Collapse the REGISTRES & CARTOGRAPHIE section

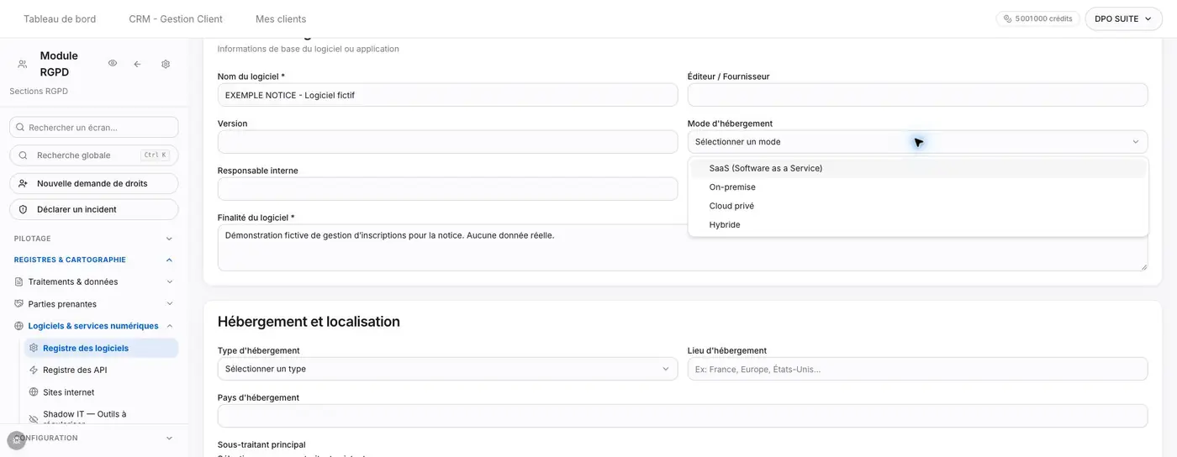pyautogui.click(x=94, y=260)
